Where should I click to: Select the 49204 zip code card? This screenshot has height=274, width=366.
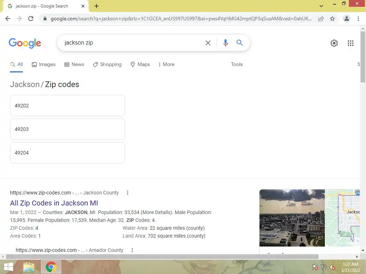pyautogui.click(x=68, y=153)
